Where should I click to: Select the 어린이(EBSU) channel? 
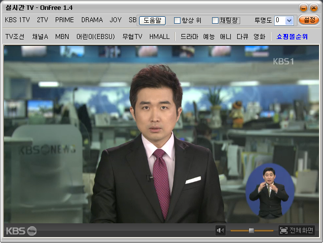click(x=96, y=36)
